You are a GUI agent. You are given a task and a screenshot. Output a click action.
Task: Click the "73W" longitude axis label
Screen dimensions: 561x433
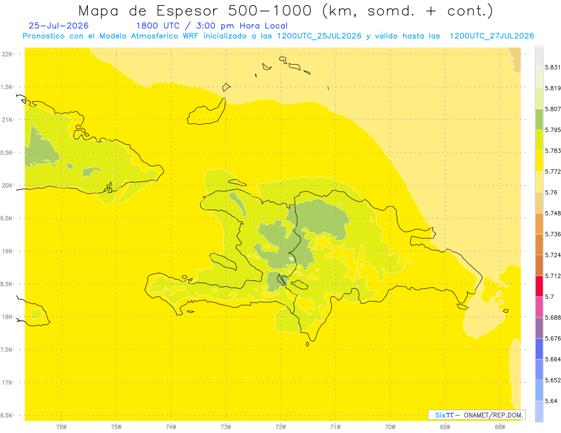(x=226, y=426)
